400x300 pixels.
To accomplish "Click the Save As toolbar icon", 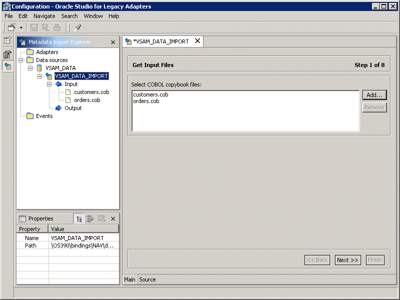I will pyautogui.click(x=45, y=27).
